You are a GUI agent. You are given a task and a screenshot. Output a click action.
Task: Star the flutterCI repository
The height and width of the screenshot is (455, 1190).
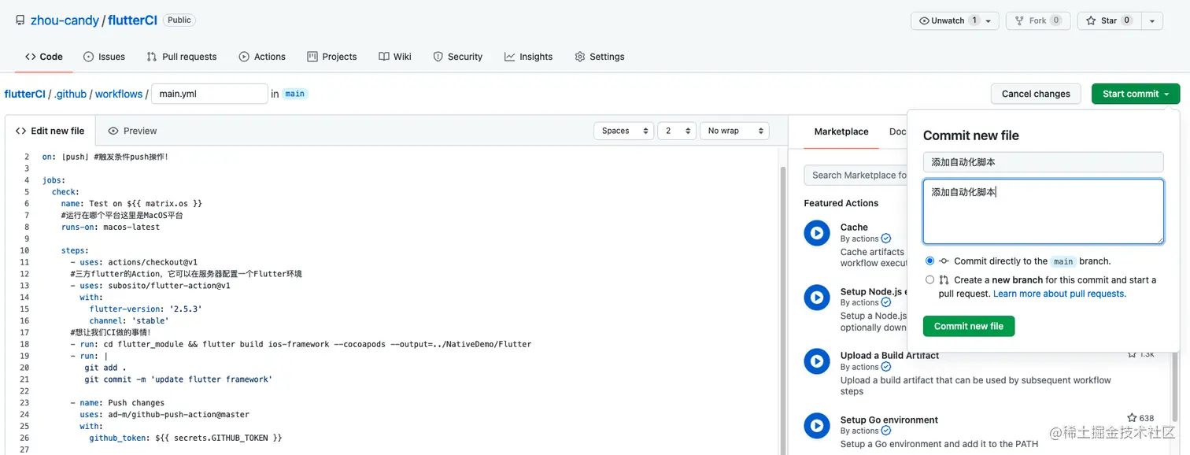tap(1109, 20)
